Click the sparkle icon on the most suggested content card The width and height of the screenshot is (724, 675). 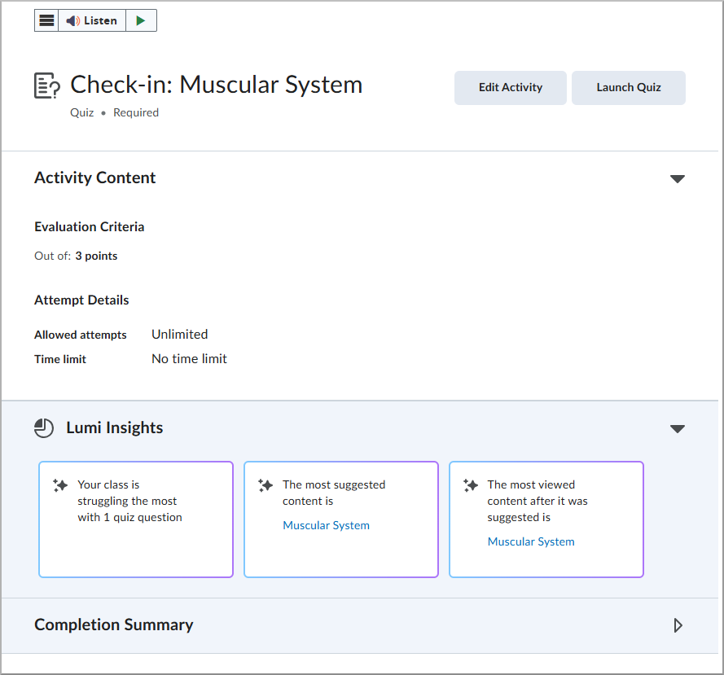(x=265, y=484)
